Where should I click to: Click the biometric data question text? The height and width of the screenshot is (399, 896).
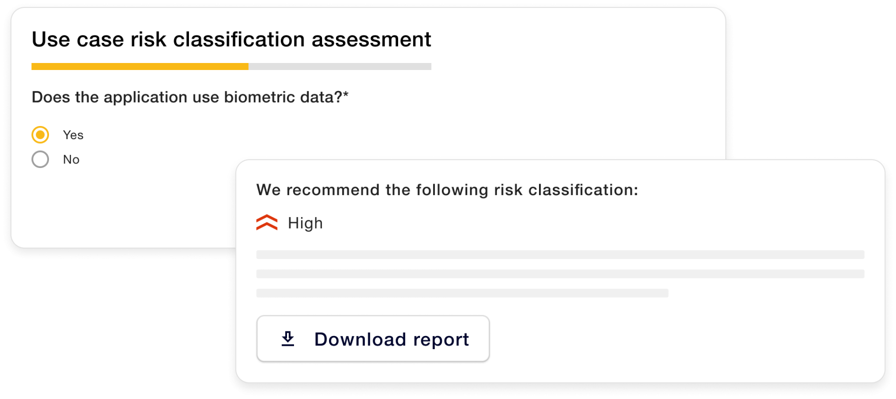187,97
